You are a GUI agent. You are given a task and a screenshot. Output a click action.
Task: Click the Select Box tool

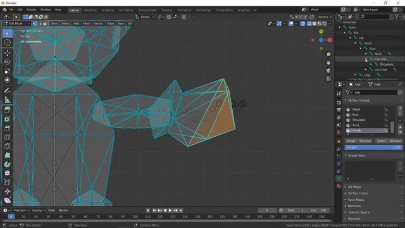tap(7, 34)
